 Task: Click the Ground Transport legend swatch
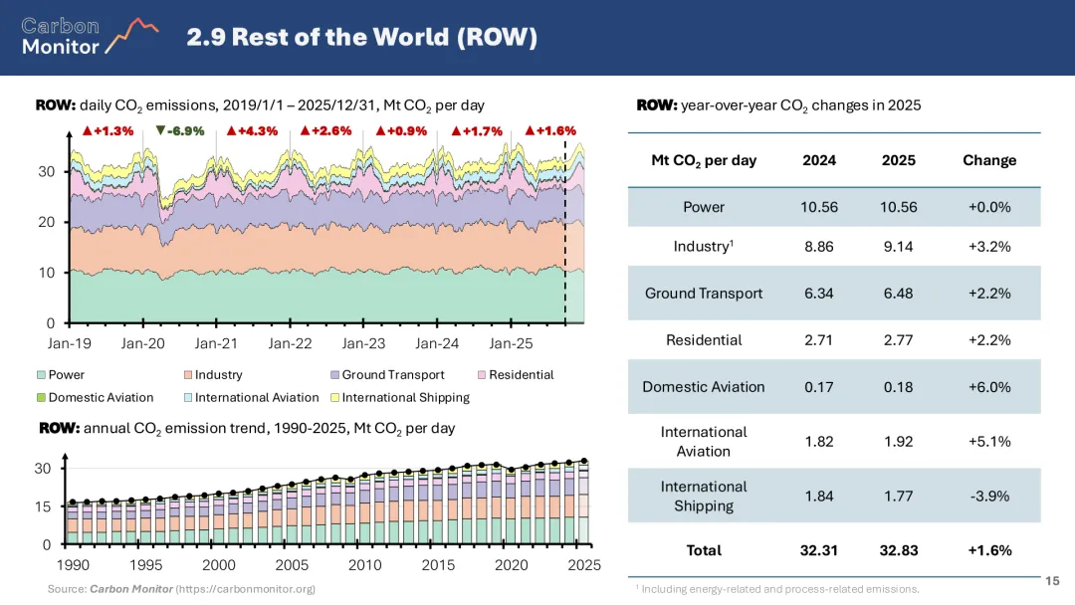click(334, 375)
